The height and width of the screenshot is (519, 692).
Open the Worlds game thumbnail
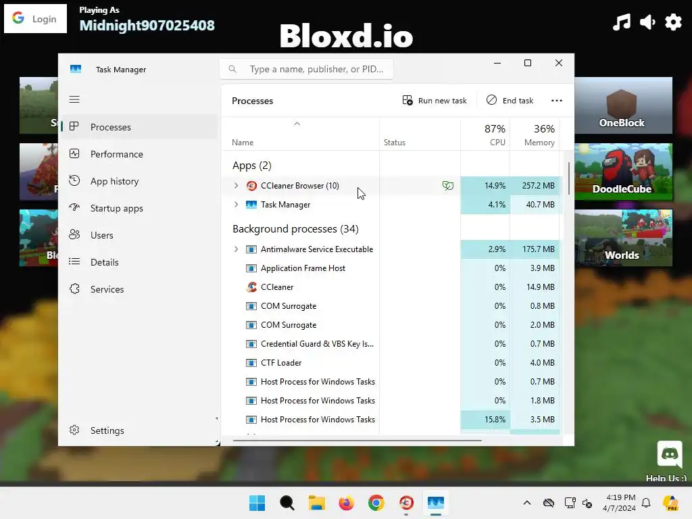tap(623, 238)
